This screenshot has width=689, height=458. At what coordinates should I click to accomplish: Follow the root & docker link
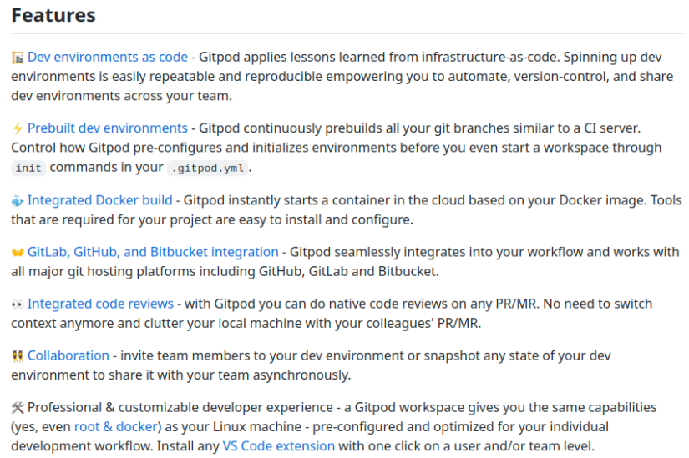(116, 427)
